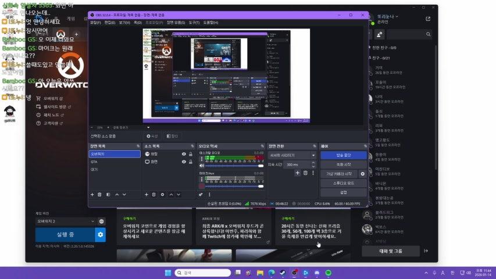Open virtual camera settings gear icon
The image size is (496, 279).
pyautogui.click(x=363, y=174)
